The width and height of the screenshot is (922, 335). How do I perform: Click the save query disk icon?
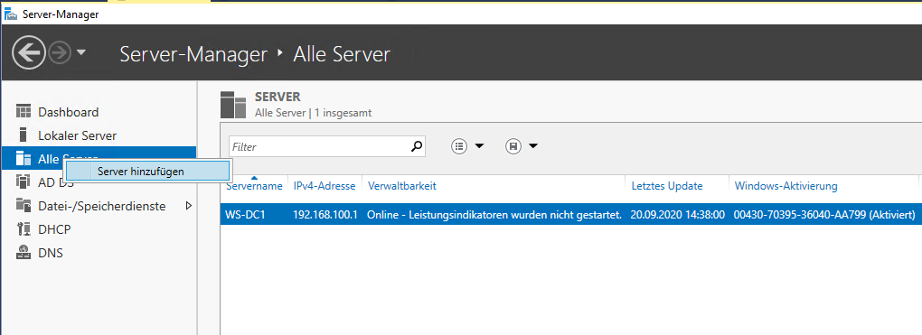coord(513,145)
